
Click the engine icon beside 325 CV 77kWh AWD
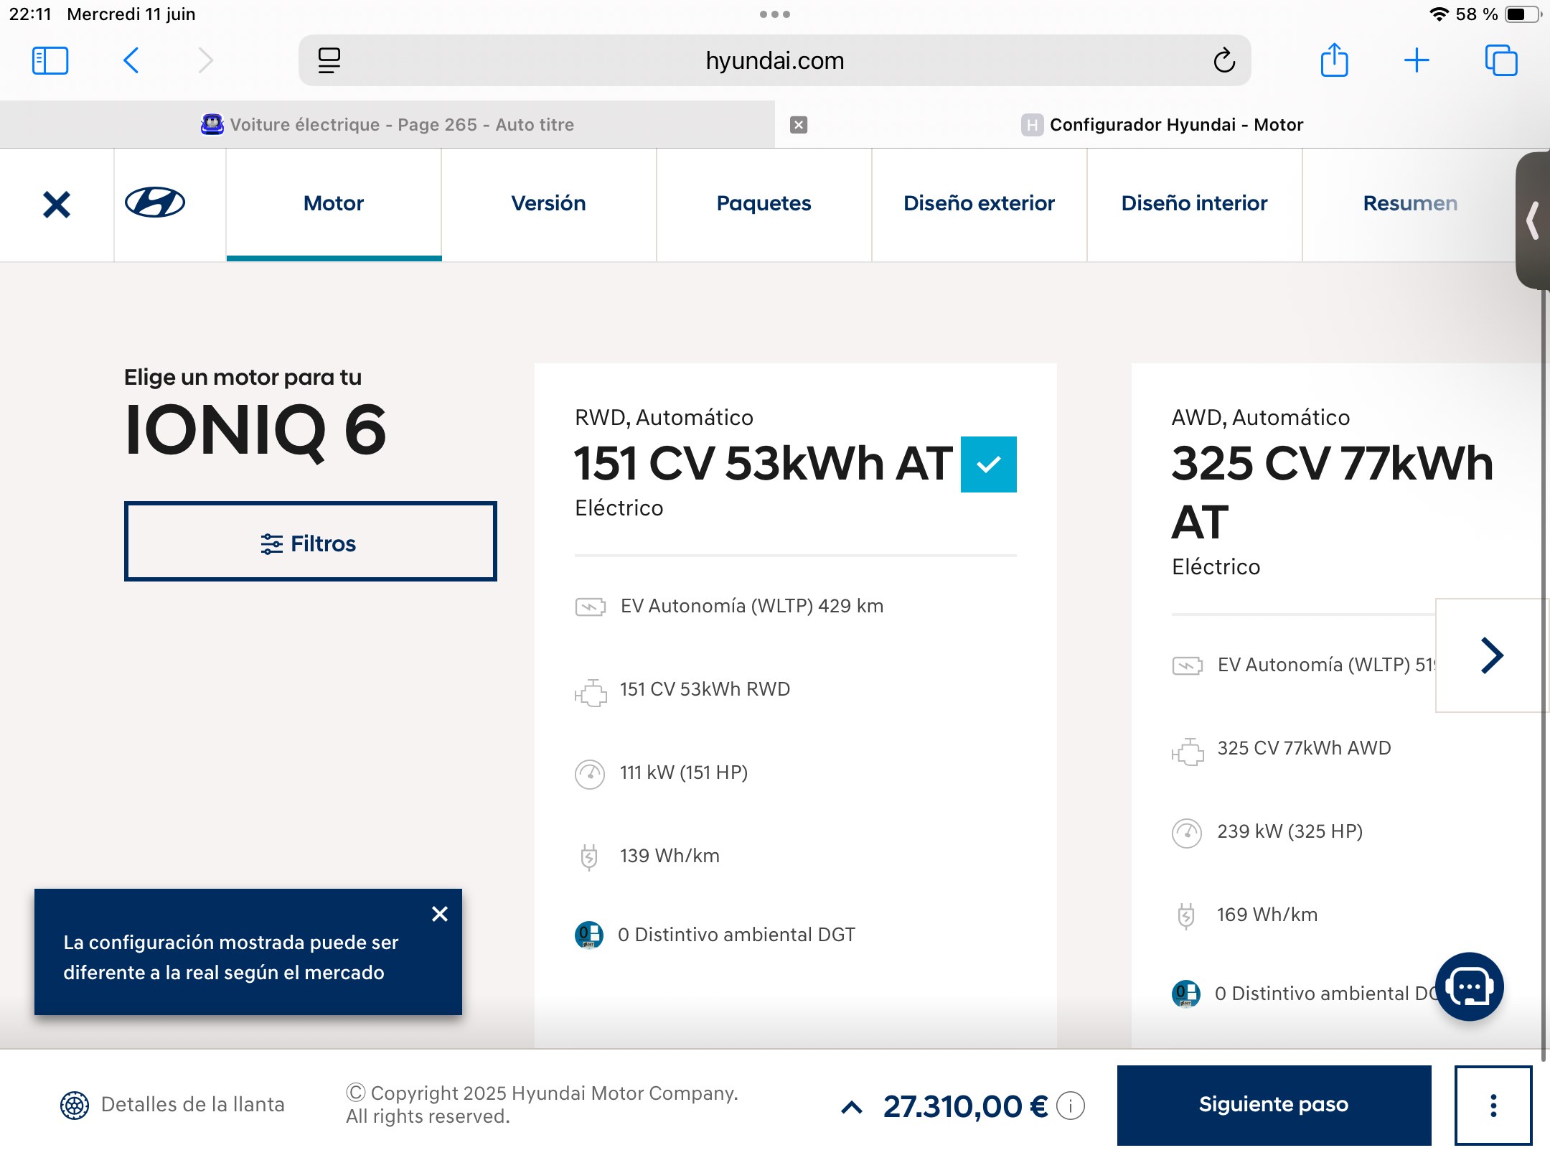click(1188, 751)
